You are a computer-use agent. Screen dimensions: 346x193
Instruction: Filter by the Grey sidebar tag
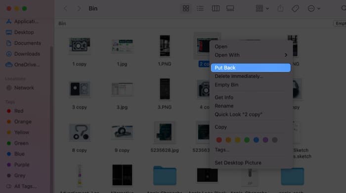[x=16, y=176]
